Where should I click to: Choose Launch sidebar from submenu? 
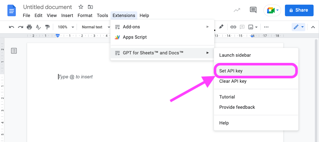click(235, 55)
